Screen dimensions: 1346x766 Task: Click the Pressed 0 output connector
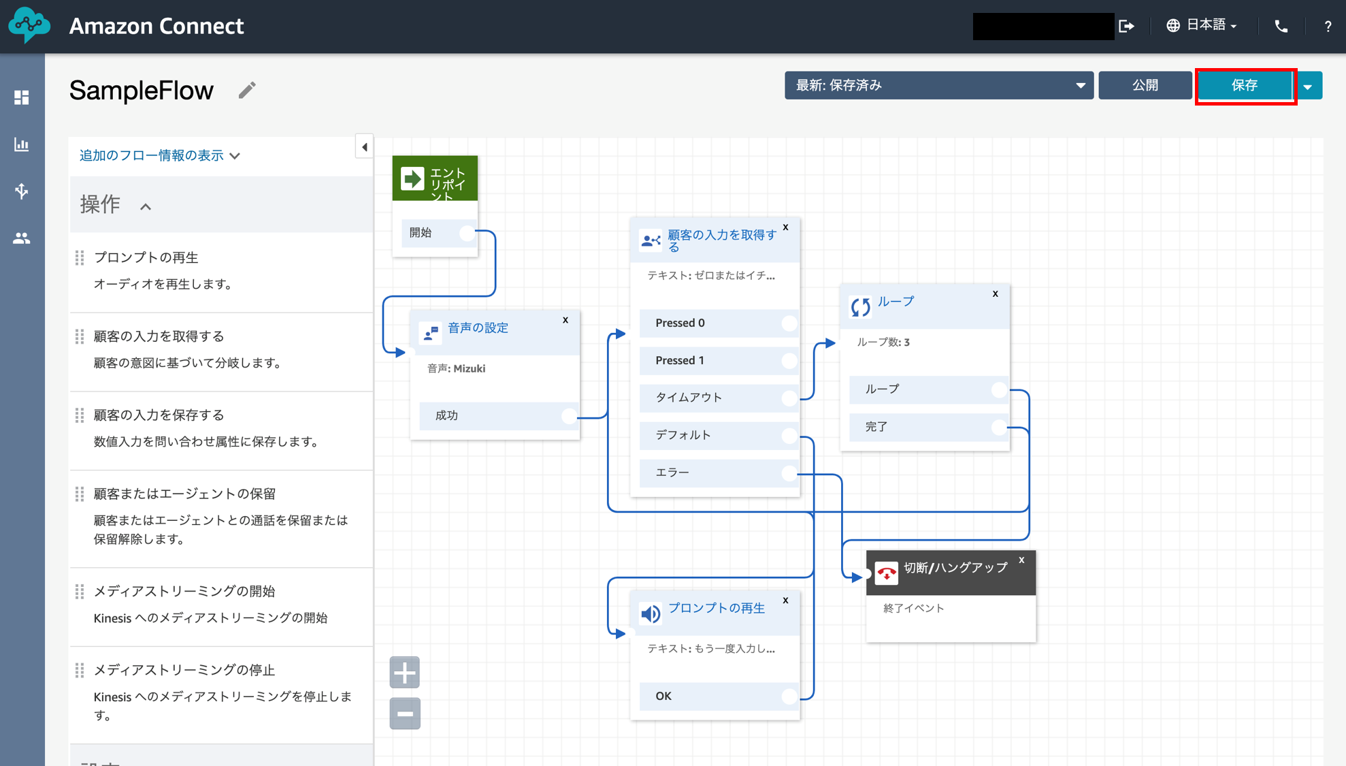789,323
